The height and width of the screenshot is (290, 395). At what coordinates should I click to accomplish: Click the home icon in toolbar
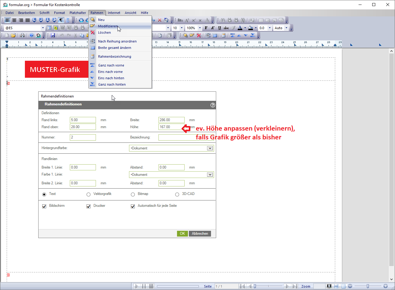(x=166, y=20)
